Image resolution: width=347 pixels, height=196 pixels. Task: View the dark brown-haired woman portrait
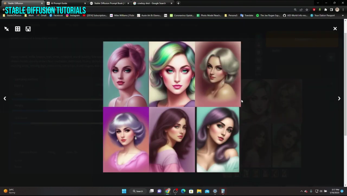click(172, 140)
